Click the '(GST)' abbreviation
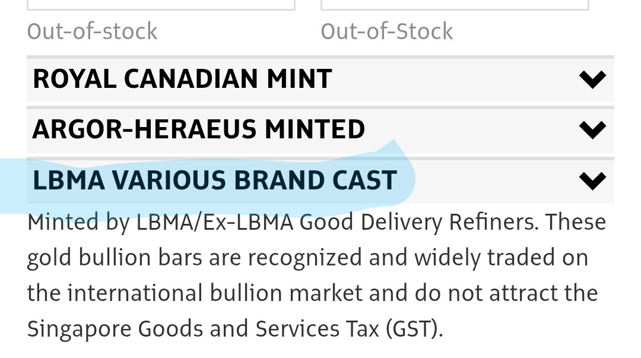Screen dimensions: 641x358 tap(414, 328)
